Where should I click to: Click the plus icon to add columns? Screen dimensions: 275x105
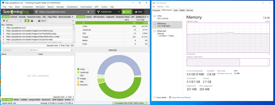[74, 25]
